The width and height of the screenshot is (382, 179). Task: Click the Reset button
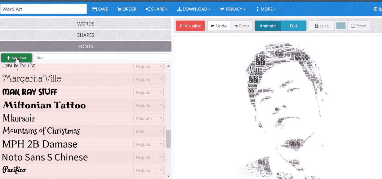(x=358, y=26)
